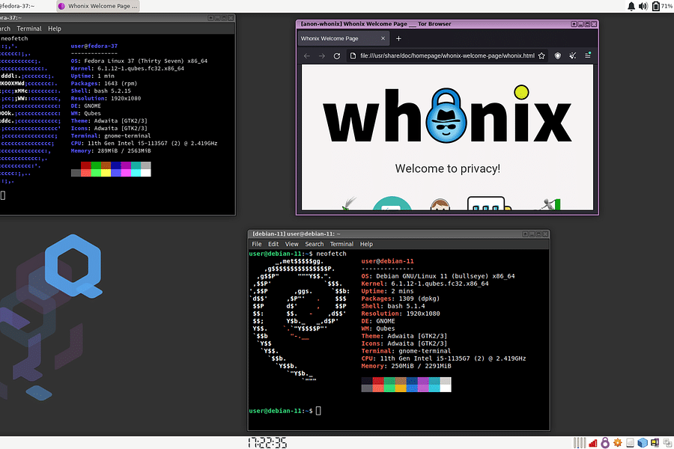
Task: Open the Tor Browser hamburger menu
Action: click(589, 55)
